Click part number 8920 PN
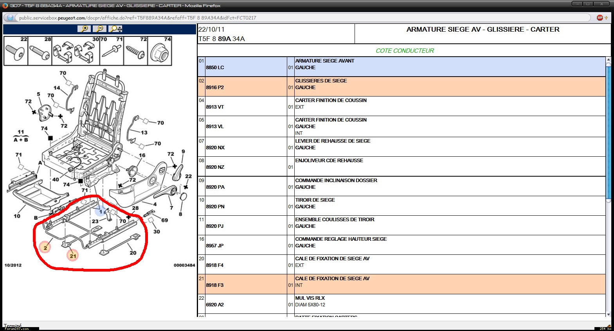The width and height of the screenshot is (614, 331). tap(215, 207)
